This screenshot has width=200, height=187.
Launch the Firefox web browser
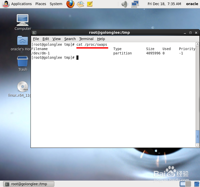click(x=70, y=4)
